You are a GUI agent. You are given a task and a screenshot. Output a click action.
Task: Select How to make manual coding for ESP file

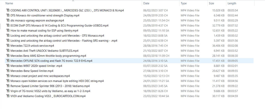[x=44, y=30]
